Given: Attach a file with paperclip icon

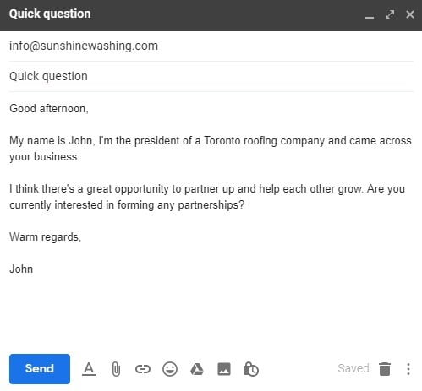Looking at the screenshot, I should point(116,369).
